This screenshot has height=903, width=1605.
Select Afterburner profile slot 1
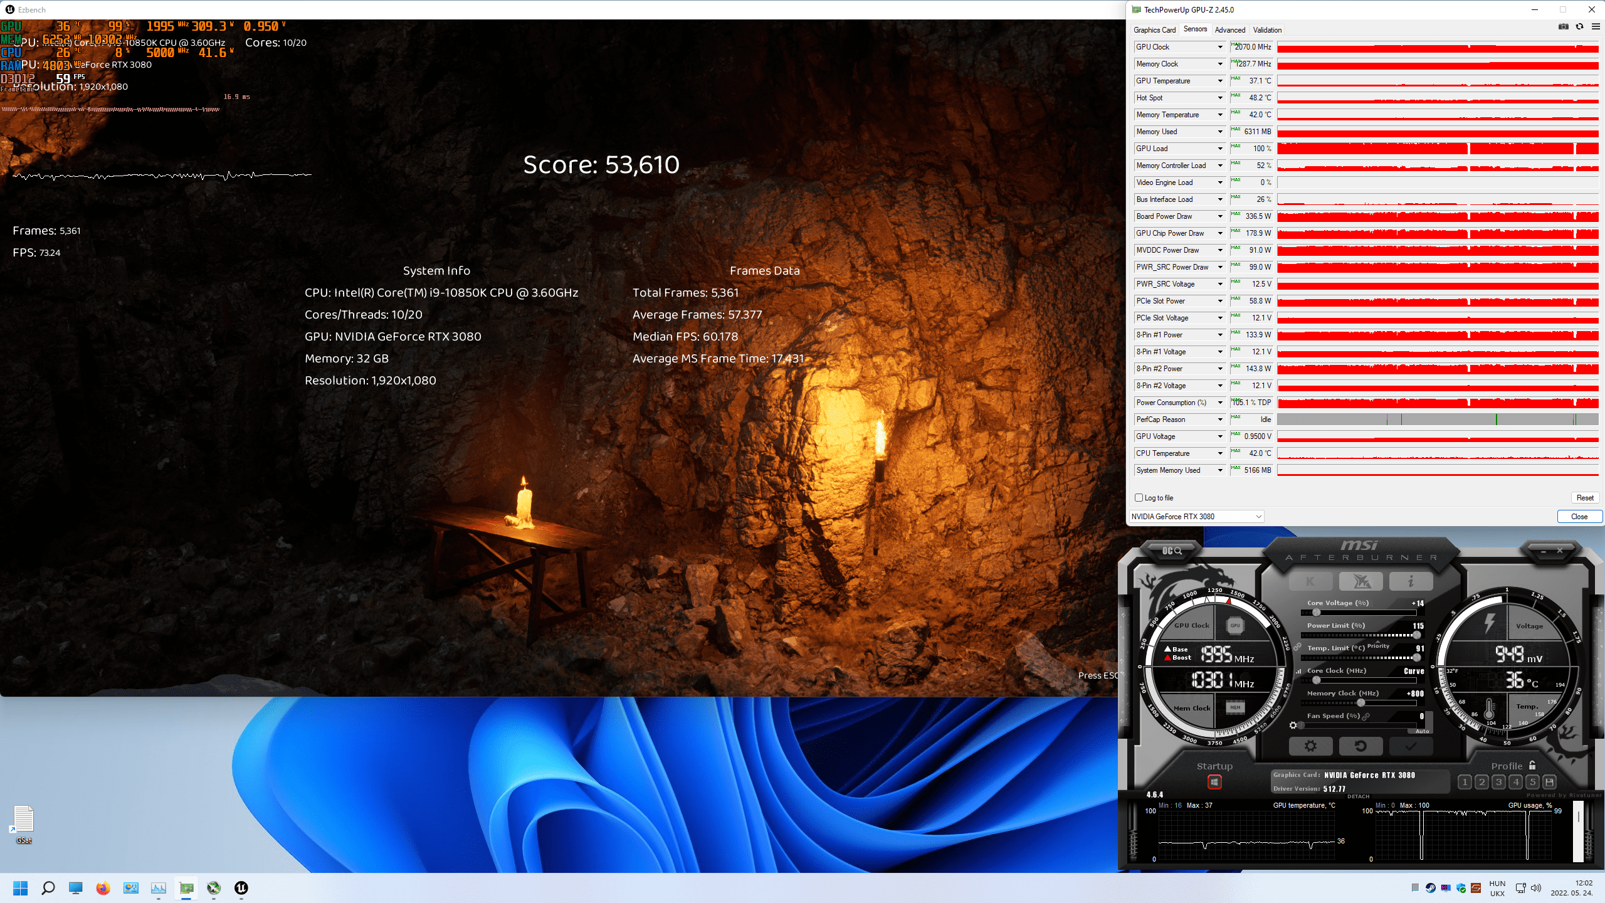1465,782
